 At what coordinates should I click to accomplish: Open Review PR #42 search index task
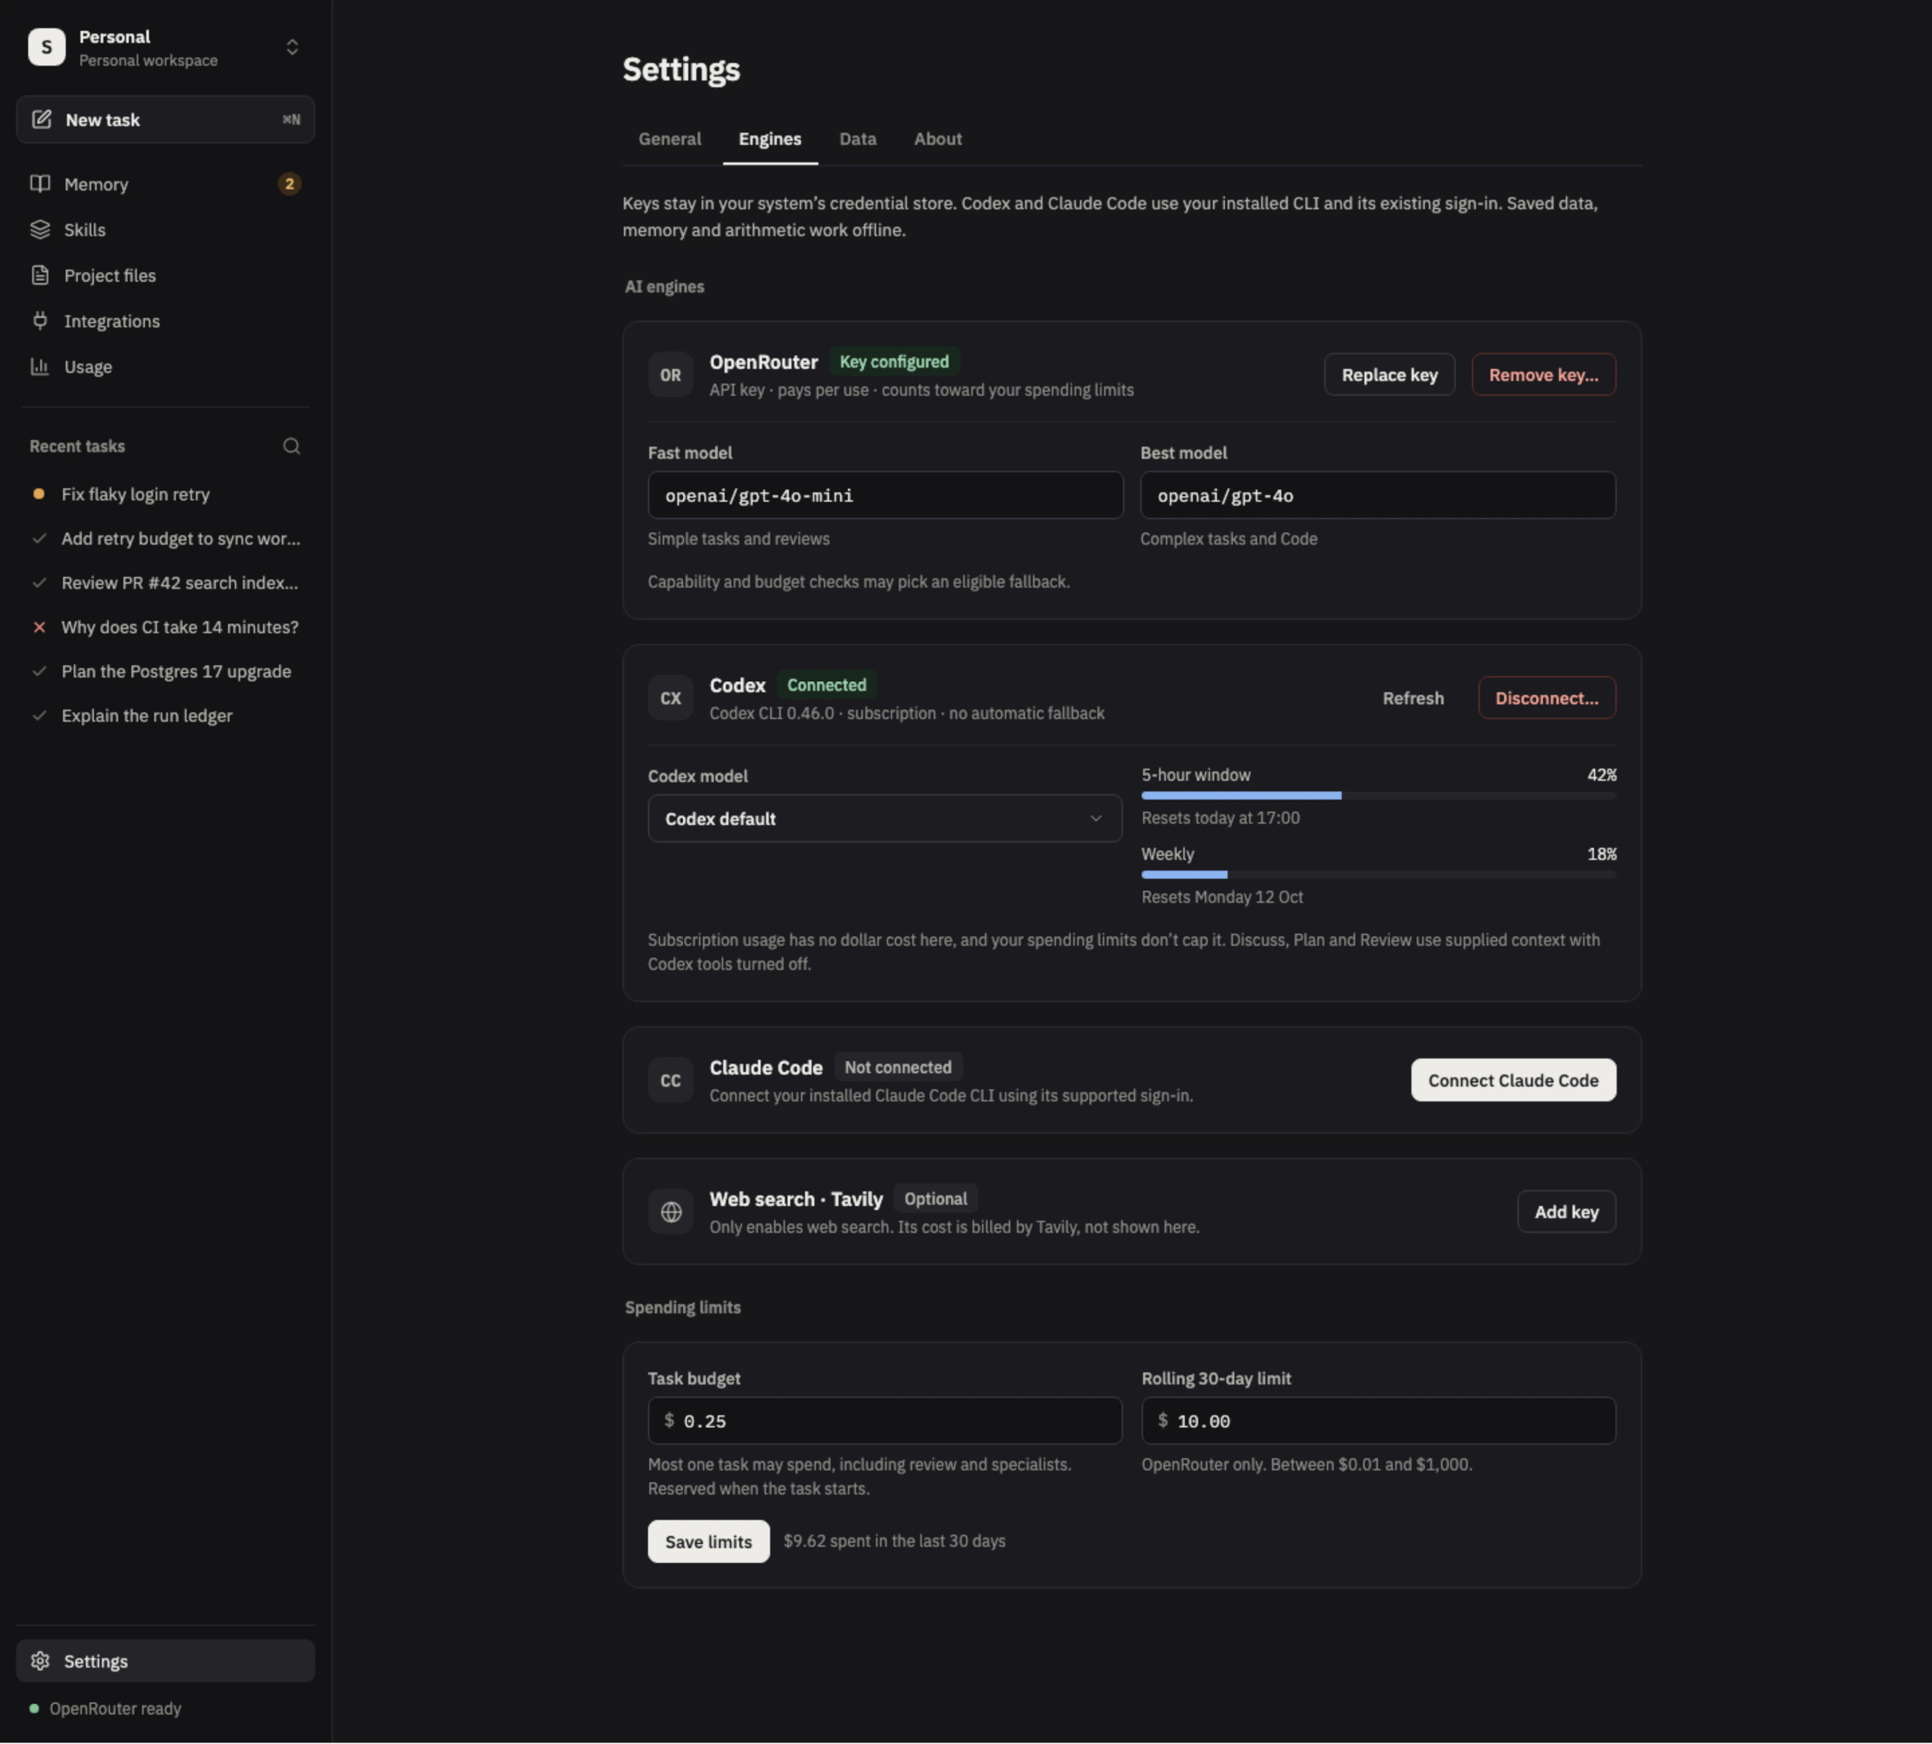[166, 582]
